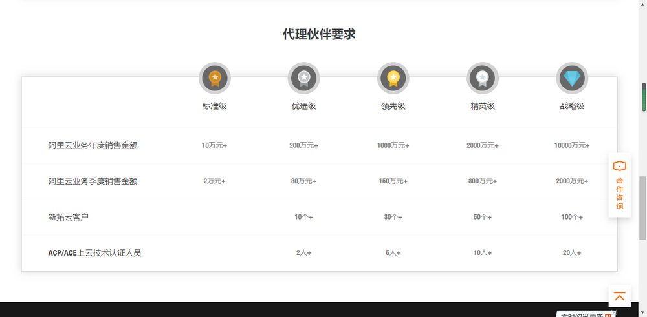
Task: Click the back-to-top arrow button
Action: (619, 296)
